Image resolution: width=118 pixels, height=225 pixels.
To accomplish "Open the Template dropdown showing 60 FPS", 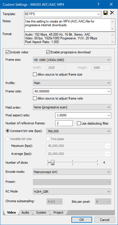I will pos(63,14).
